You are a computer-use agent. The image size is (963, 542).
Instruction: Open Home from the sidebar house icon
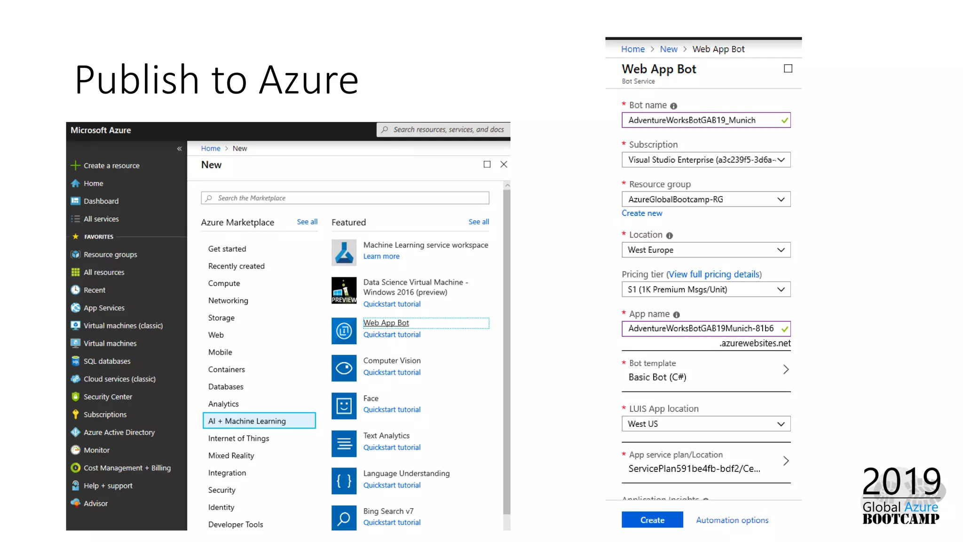click(75, 183)
